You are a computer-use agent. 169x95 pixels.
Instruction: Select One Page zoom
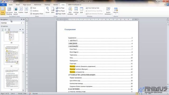60,8
